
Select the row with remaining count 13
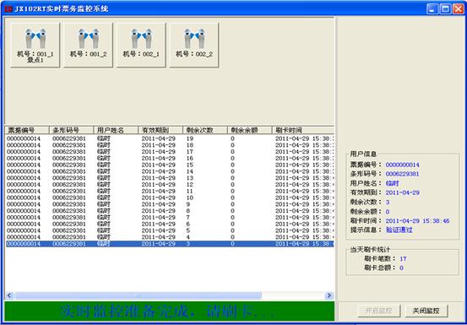pos(170,178)
